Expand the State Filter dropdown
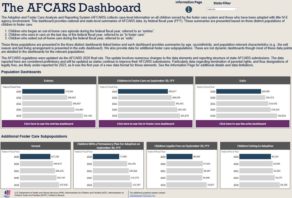 click(x=221, y=9)
